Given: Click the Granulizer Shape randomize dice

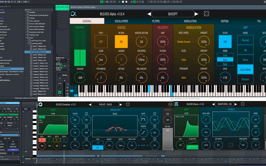Looking at the screenshot, I should [x=155, y=113].
